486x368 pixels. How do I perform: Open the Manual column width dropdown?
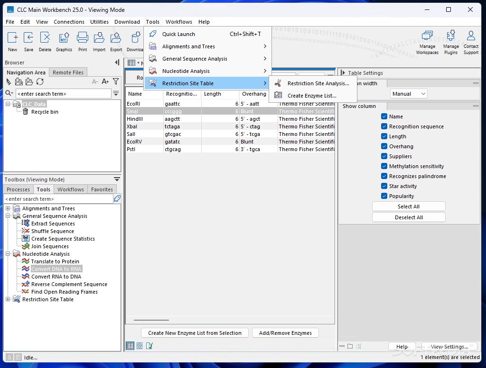coord(409,94)
